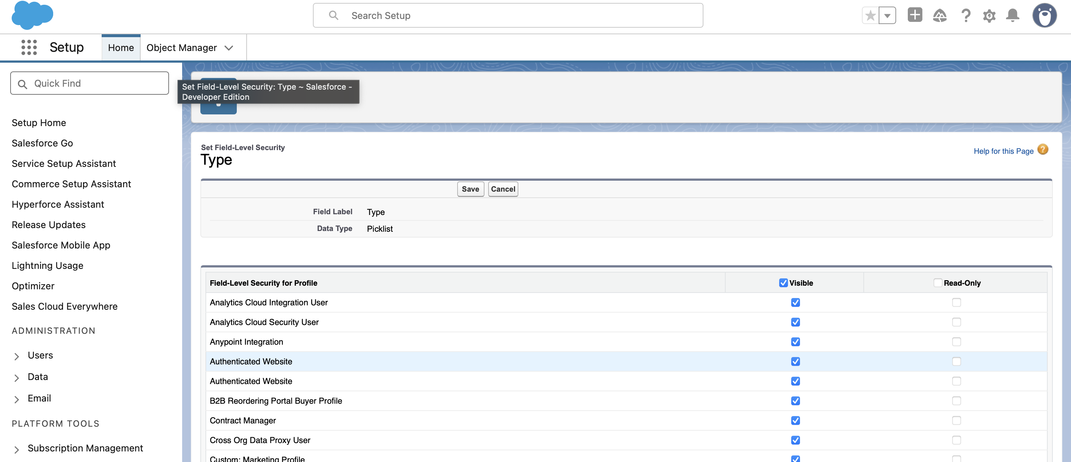
Task: Open the favorites list dropdown arrow
Action: tap(888, 15)
